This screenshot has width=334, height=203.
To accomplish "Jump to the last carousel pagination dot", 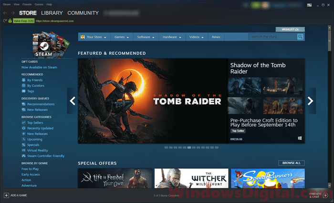I will click(x=217, y=147).
